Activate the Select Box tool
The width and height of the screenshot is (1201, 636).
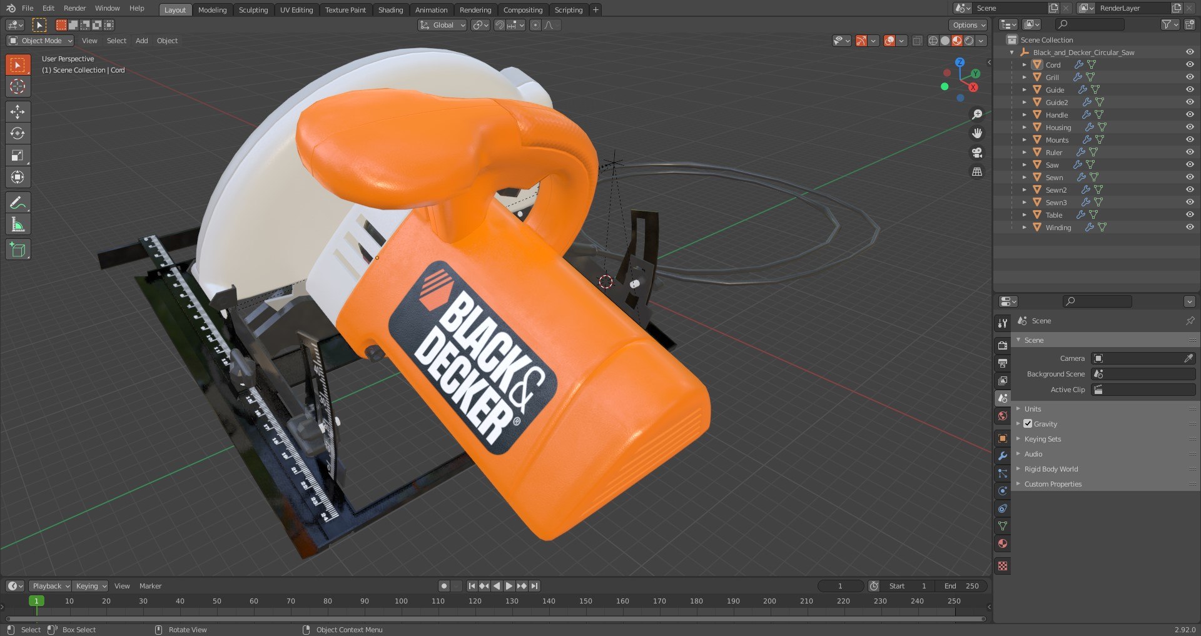tap(18, 64)
